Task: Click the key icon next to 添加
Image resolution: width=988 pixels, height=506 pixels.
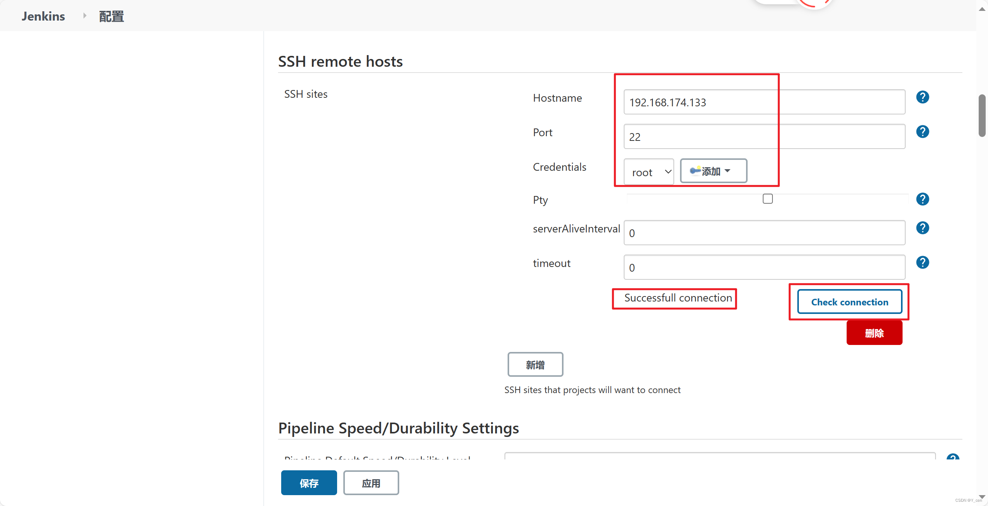Action: (x=694, y=170)
